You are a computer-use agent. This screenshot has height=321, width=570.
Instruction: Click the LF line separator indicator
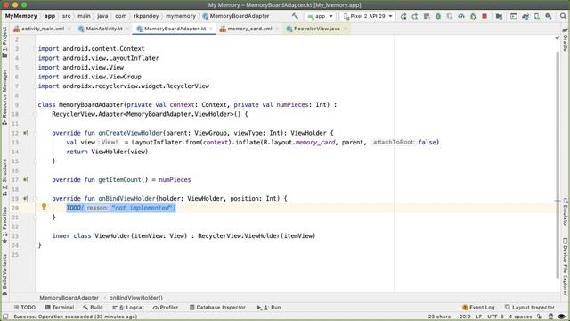(x=479, y=317)
